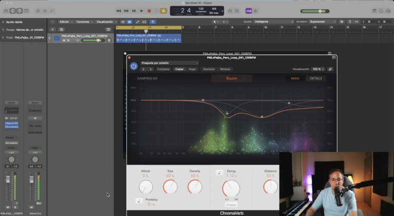This screenshot has height=216, width=394.
Task: Open Smart Controls icon
Action: [x=38, y=11]
